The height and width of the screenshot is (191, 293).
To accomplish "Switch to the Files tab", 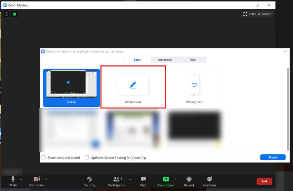I will (193, 60).
